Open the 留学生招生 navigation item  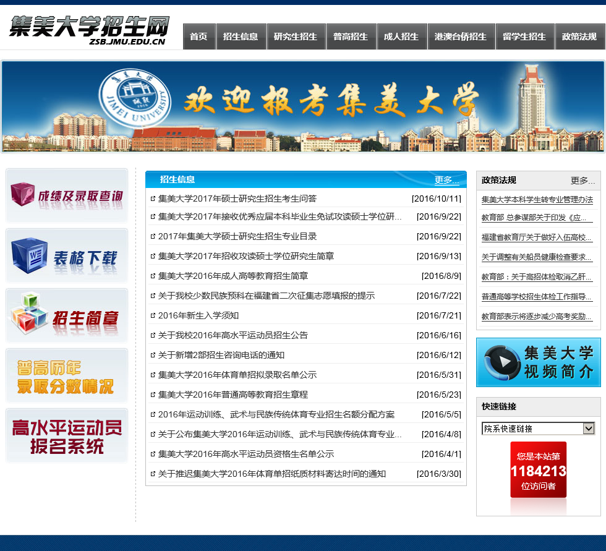click(x=525, y=36)
